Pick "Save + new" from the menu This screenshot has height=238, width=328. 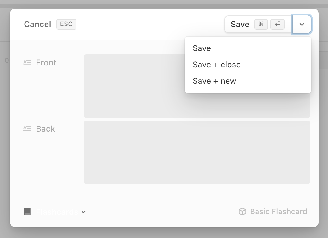coord(214,81)
